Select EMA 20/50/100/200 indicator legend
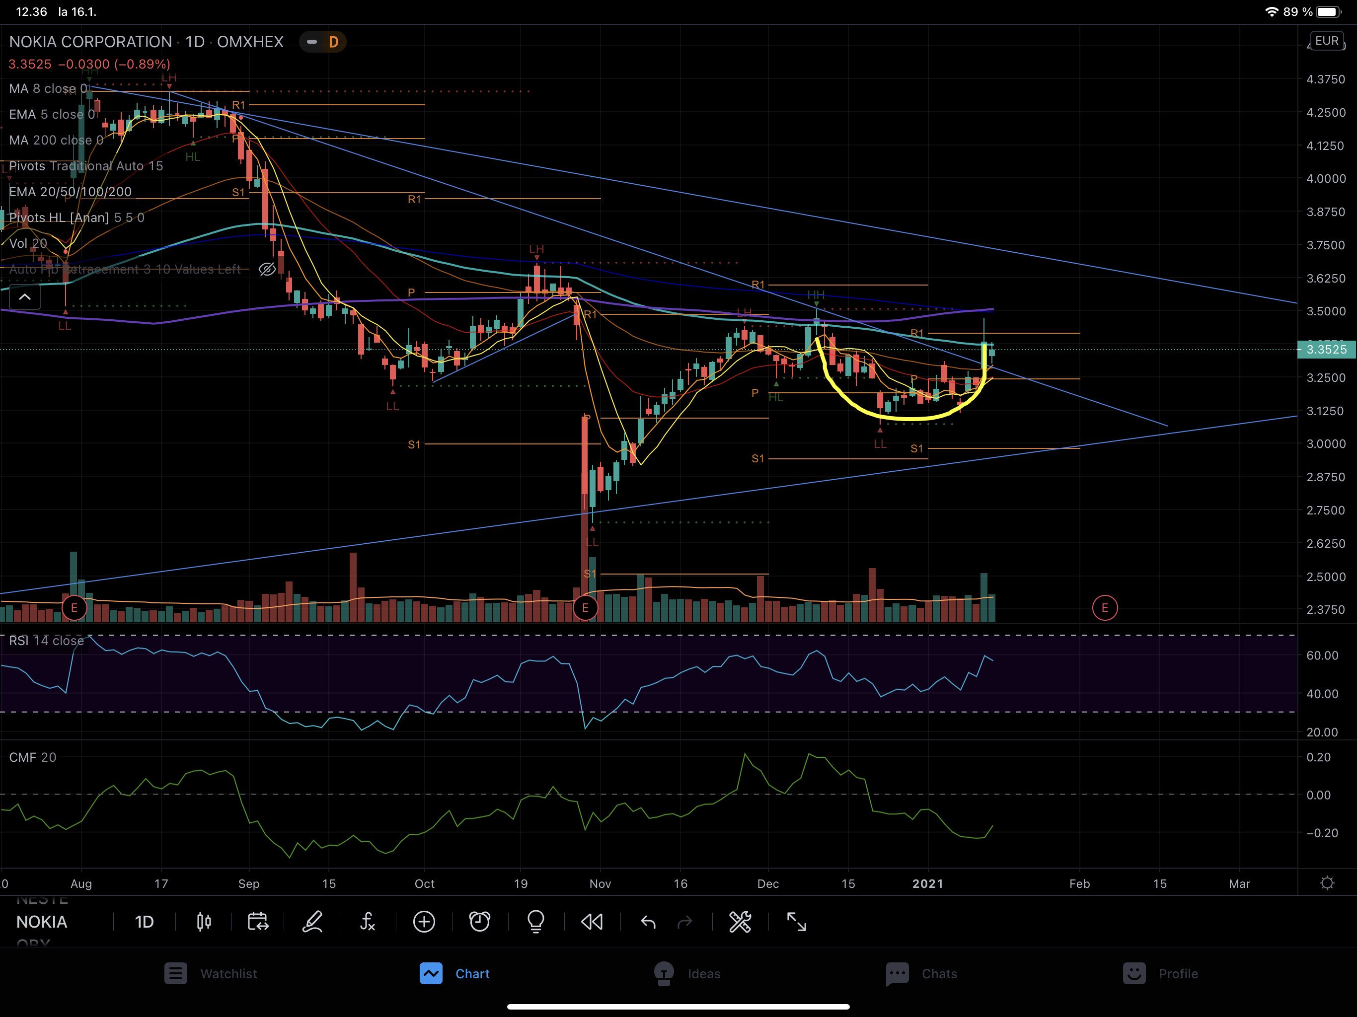The width and height of the screenshot is (1357, 1017). [x=70, y=192]
